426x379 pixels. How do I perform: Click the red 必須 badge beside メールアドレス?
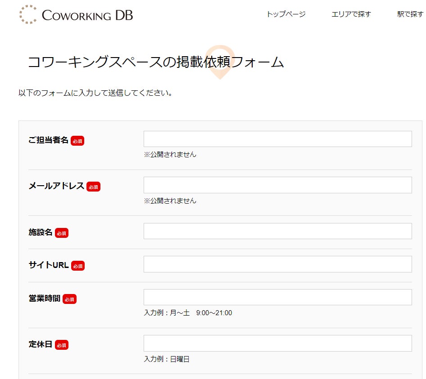[94, 187]
